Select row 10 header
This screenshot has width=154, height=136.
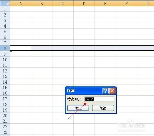pyautogui.click(x=5, y=59)
